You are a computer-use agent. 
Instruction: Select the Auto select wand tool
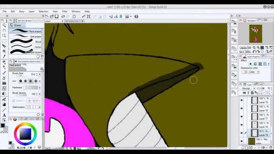coord(4,51)
